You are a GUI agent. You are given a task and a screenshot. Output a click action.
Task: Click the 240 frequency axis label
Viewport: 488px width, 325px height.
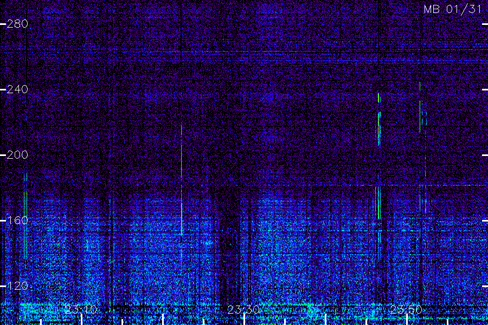pos(17,89)
